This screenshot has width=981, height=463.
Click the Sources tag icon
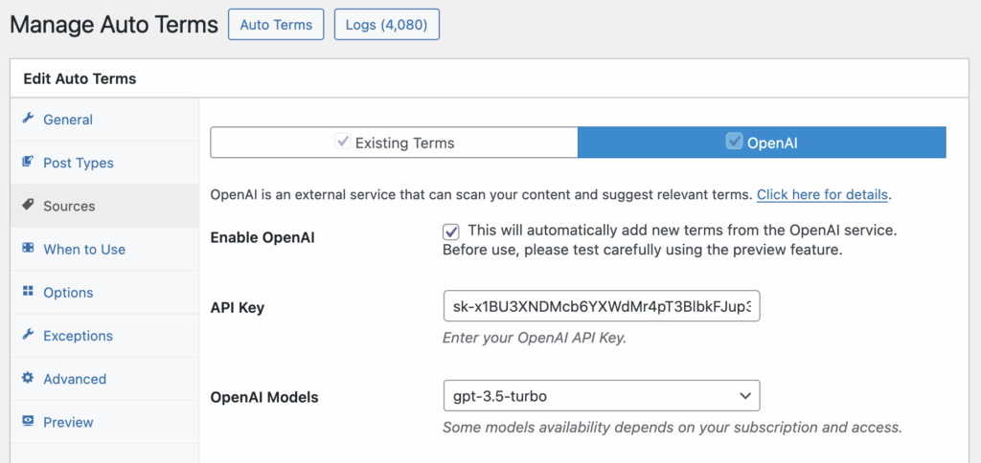pos(28,205)
